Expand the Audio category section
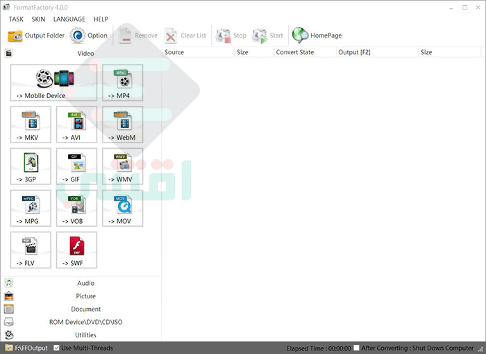Image resolution: width=486 pixels, height=354 pixels. 81,283
